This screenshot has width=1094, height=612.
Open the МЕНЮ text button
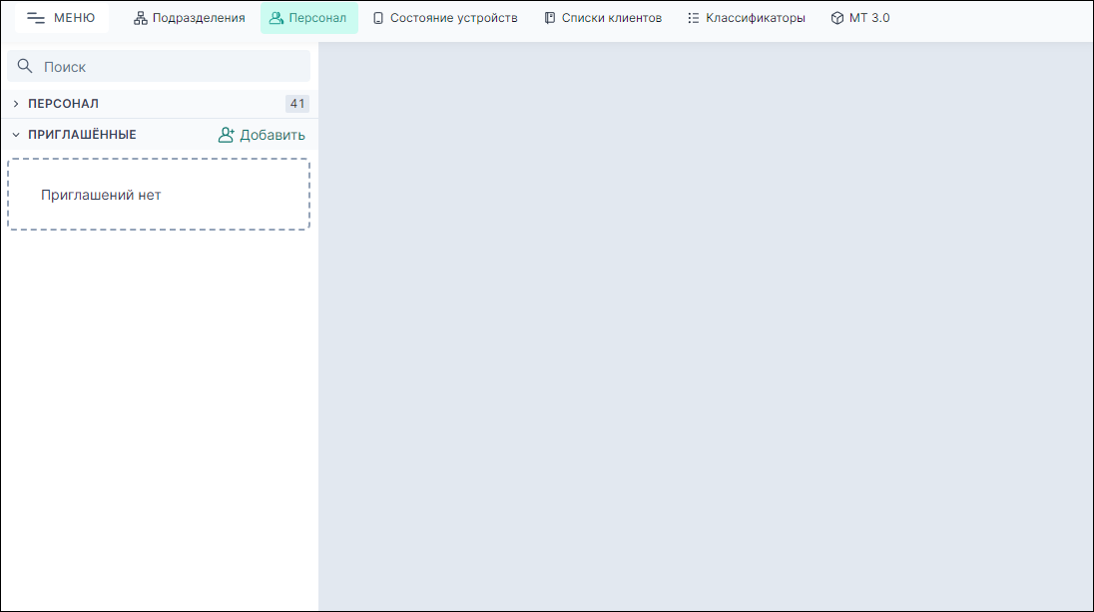[x=75, y=18]
